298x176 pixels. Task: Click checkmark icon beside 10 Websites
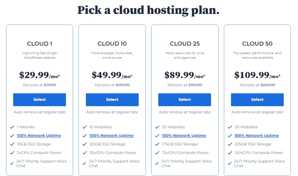pos(84,127)
